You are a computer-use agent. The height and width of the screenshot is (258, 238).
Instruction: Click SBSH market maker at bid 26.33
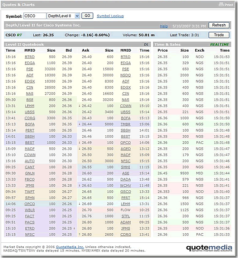pyautogui.click(x=29, y=137)
